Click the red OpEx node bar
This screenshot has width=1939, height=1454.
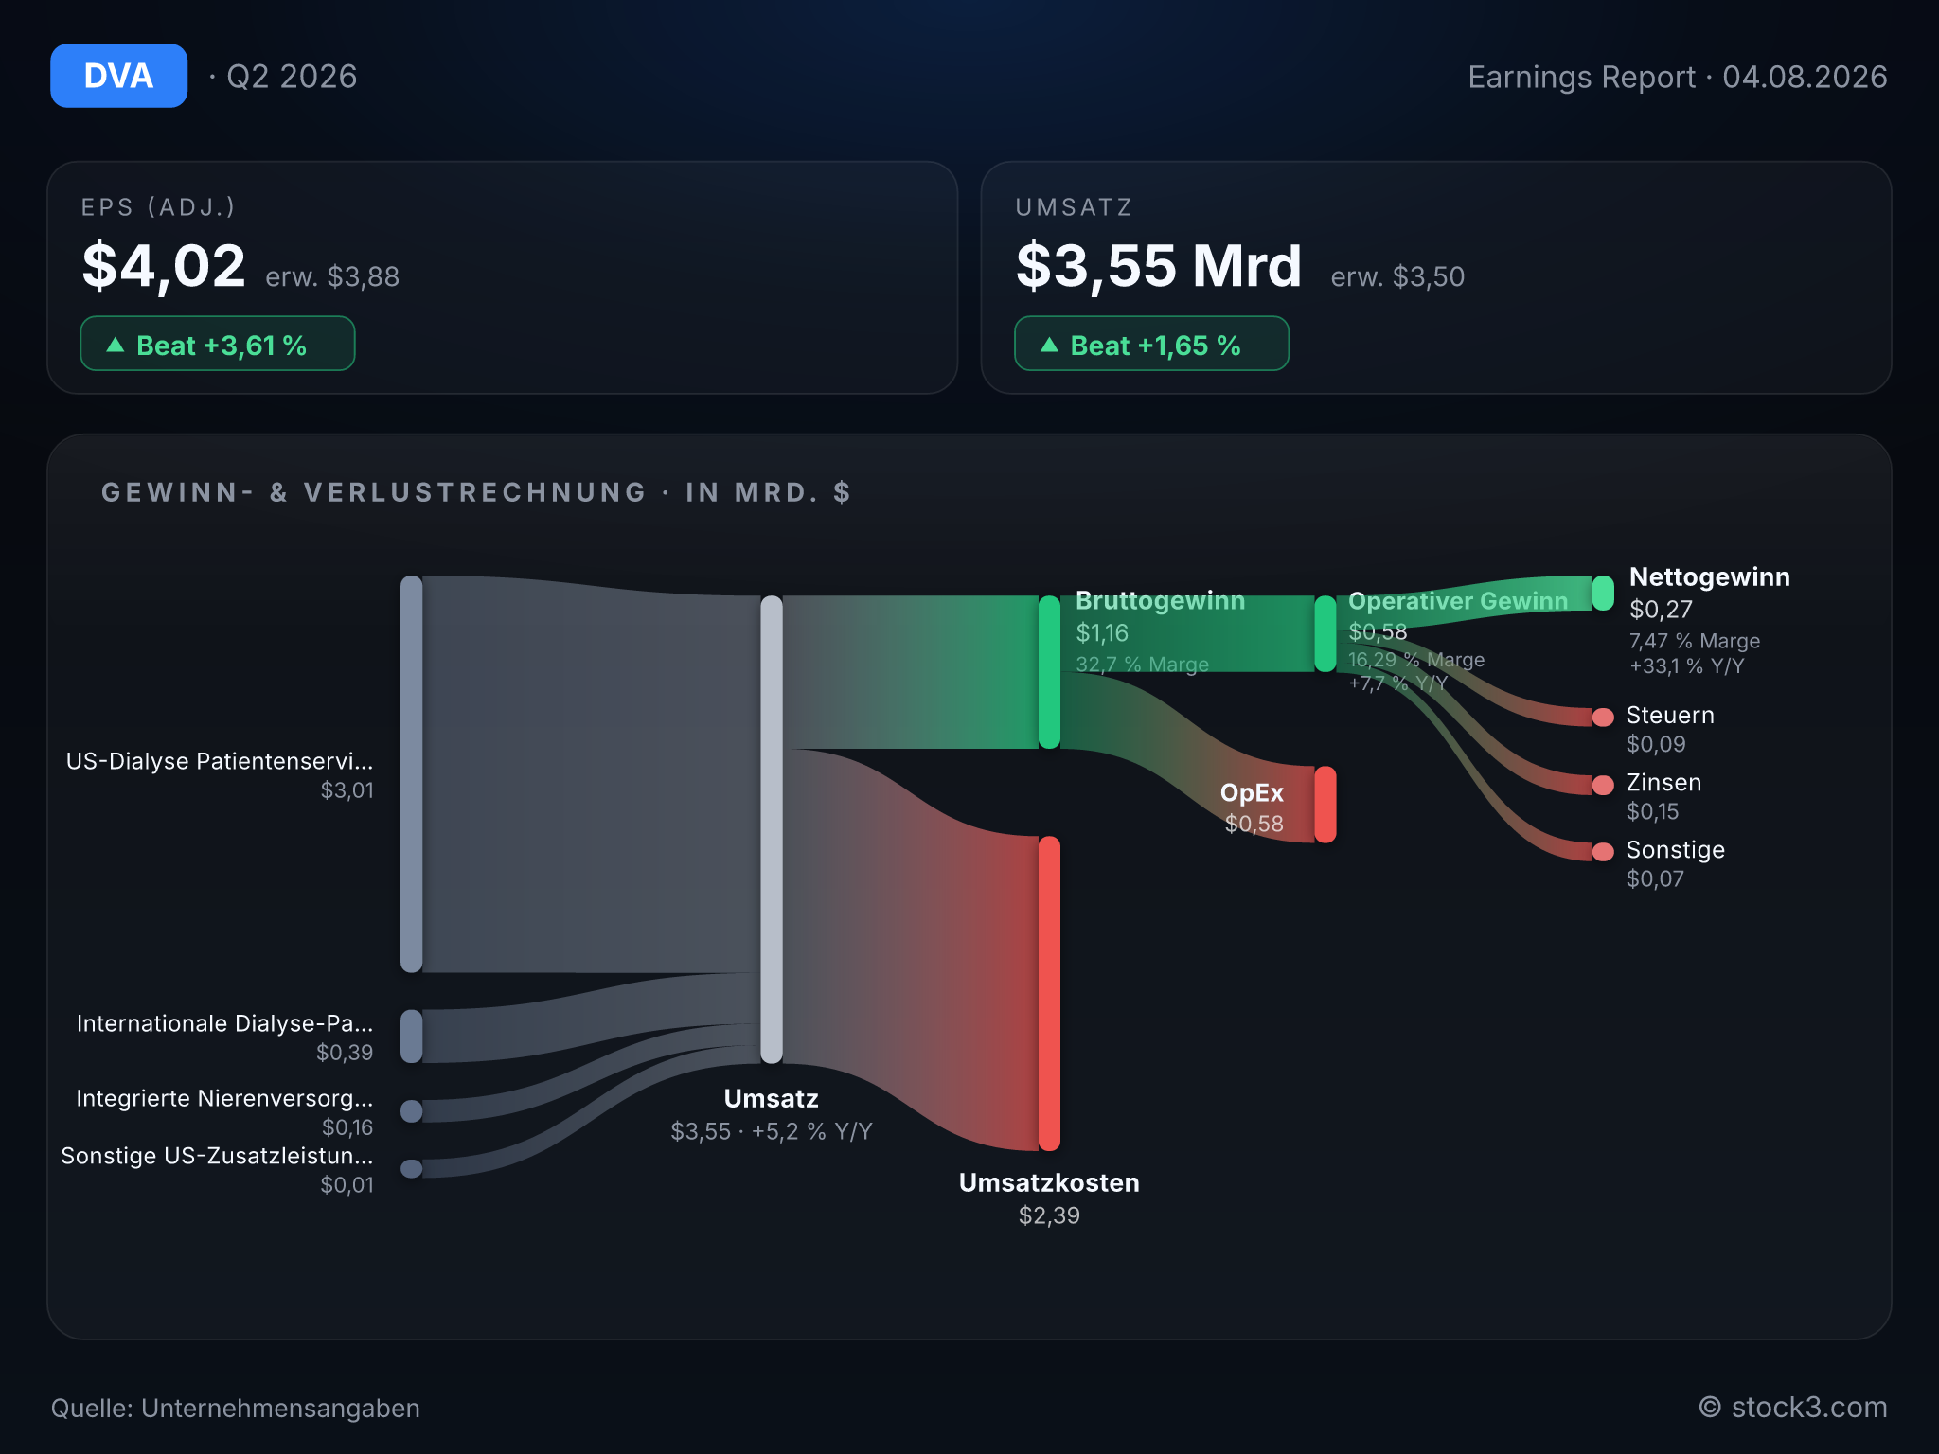(1325, 805)
